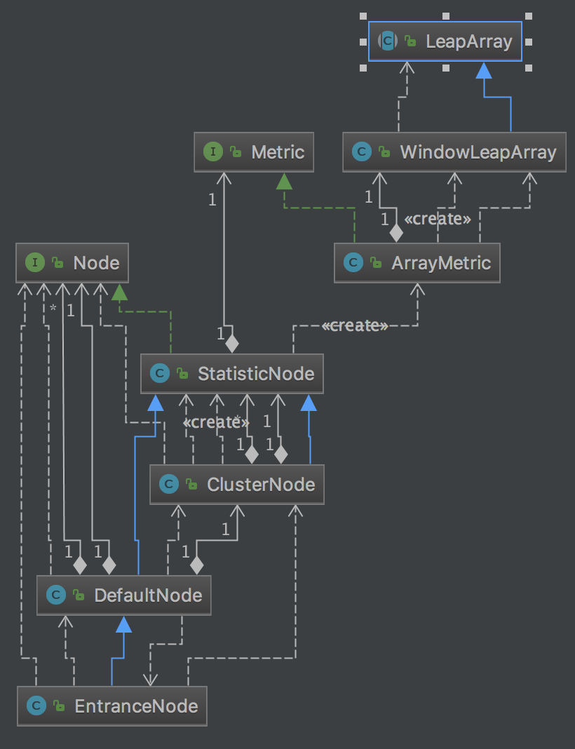The width and height of the screenshot is (575, 749).
Task: Click the visibility lock icon on ArrayMetric
Action: click(375, 263)
